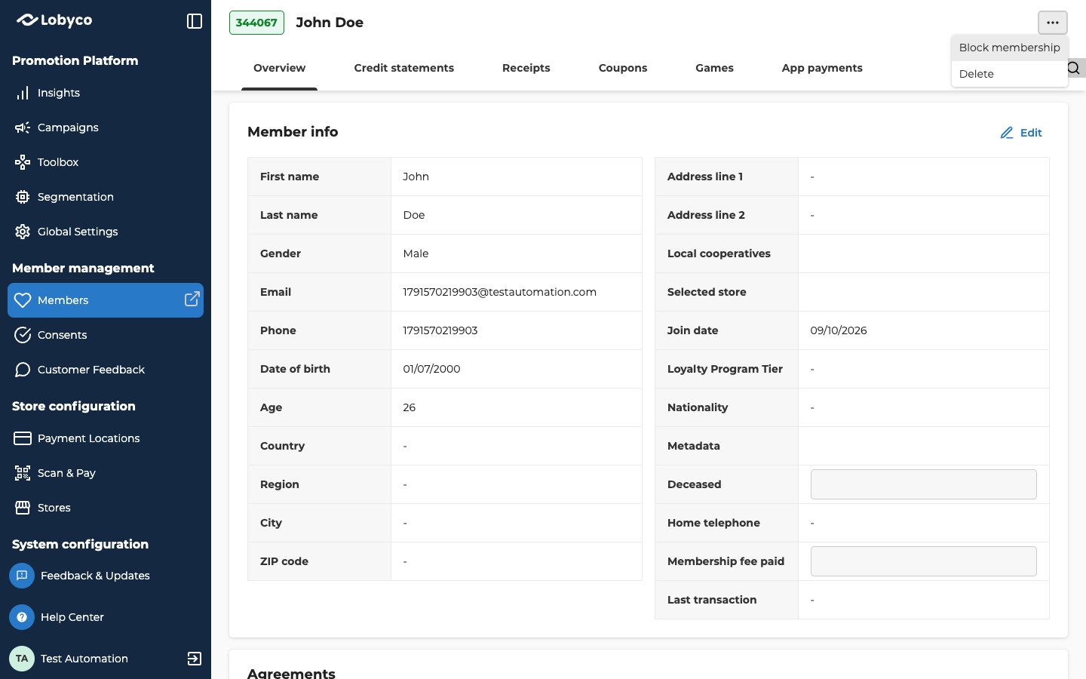Image resolution: width=1086 pixels, height=679 pixels.
Task: Switch to the Overview tab
Action: point(279,68)
